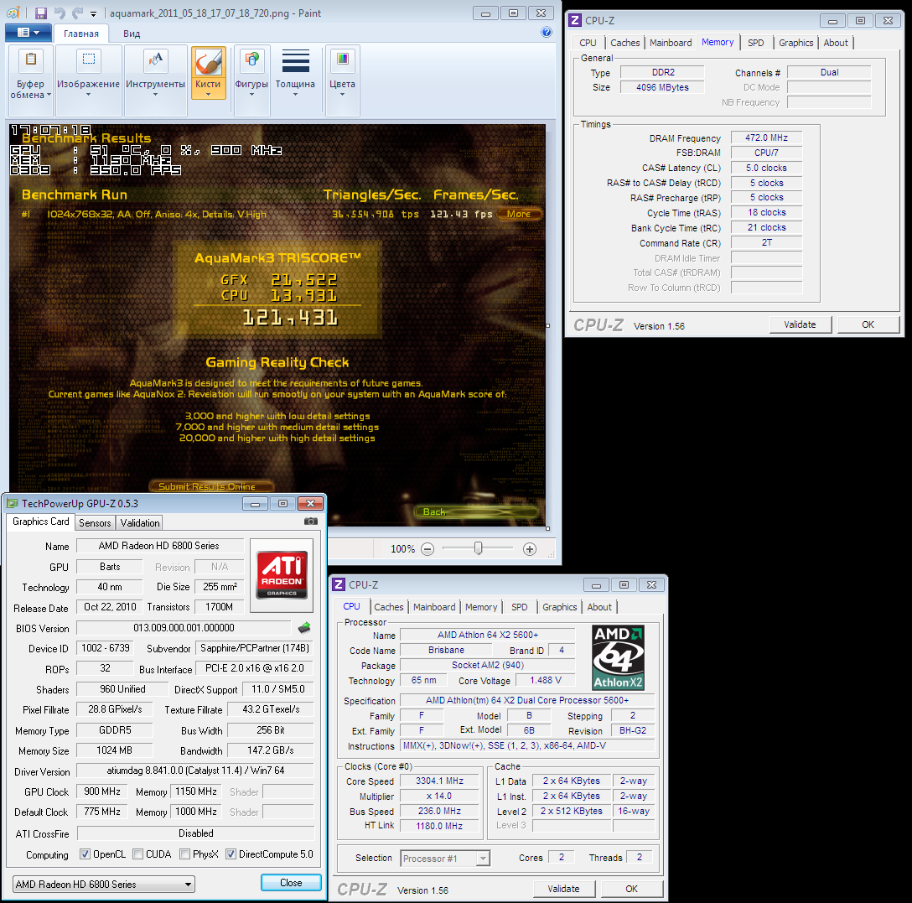Click the Буфер обмена clipboard icon
Viewport: 912px width, 903px height.
point(31,60)
